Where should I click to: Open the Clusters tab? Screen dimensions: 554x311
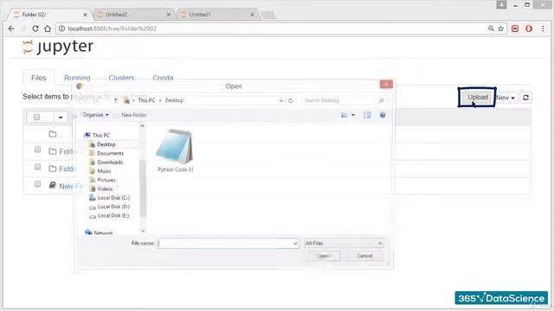click(x=121, y=78)
